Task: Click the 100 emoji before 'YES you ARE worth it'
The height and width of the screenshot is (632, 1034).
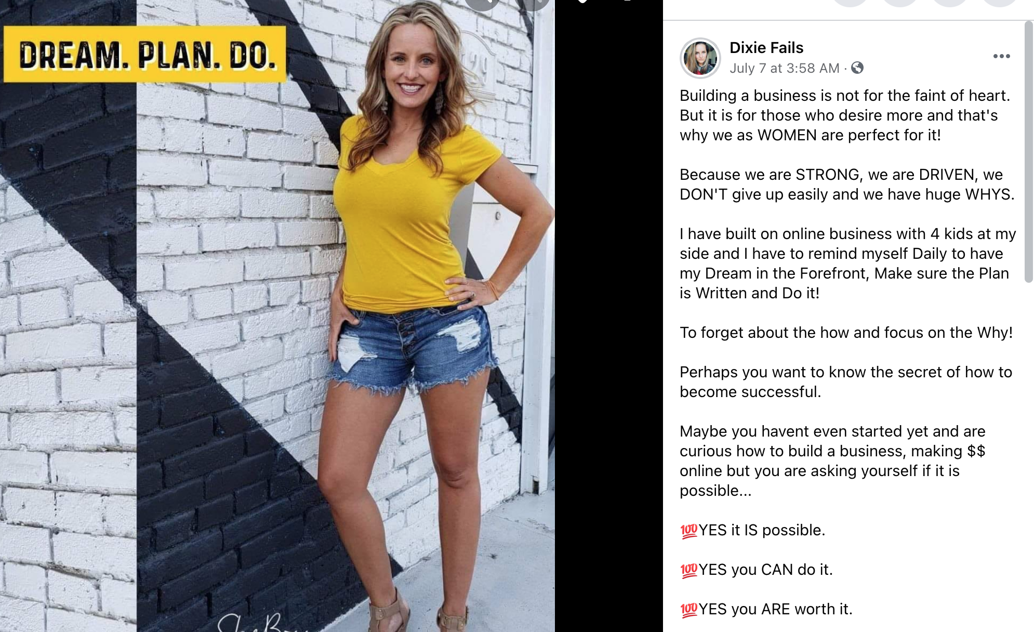Action: pos(688,610)
